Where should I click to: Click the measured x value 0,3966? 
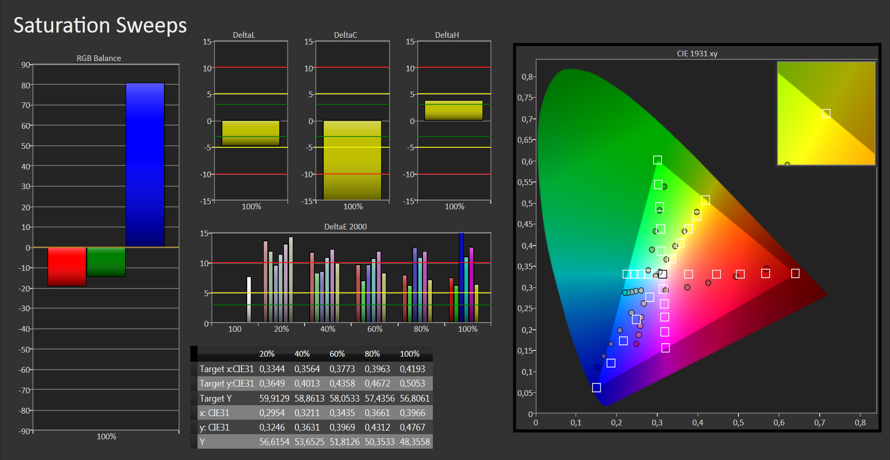point(413,413)
